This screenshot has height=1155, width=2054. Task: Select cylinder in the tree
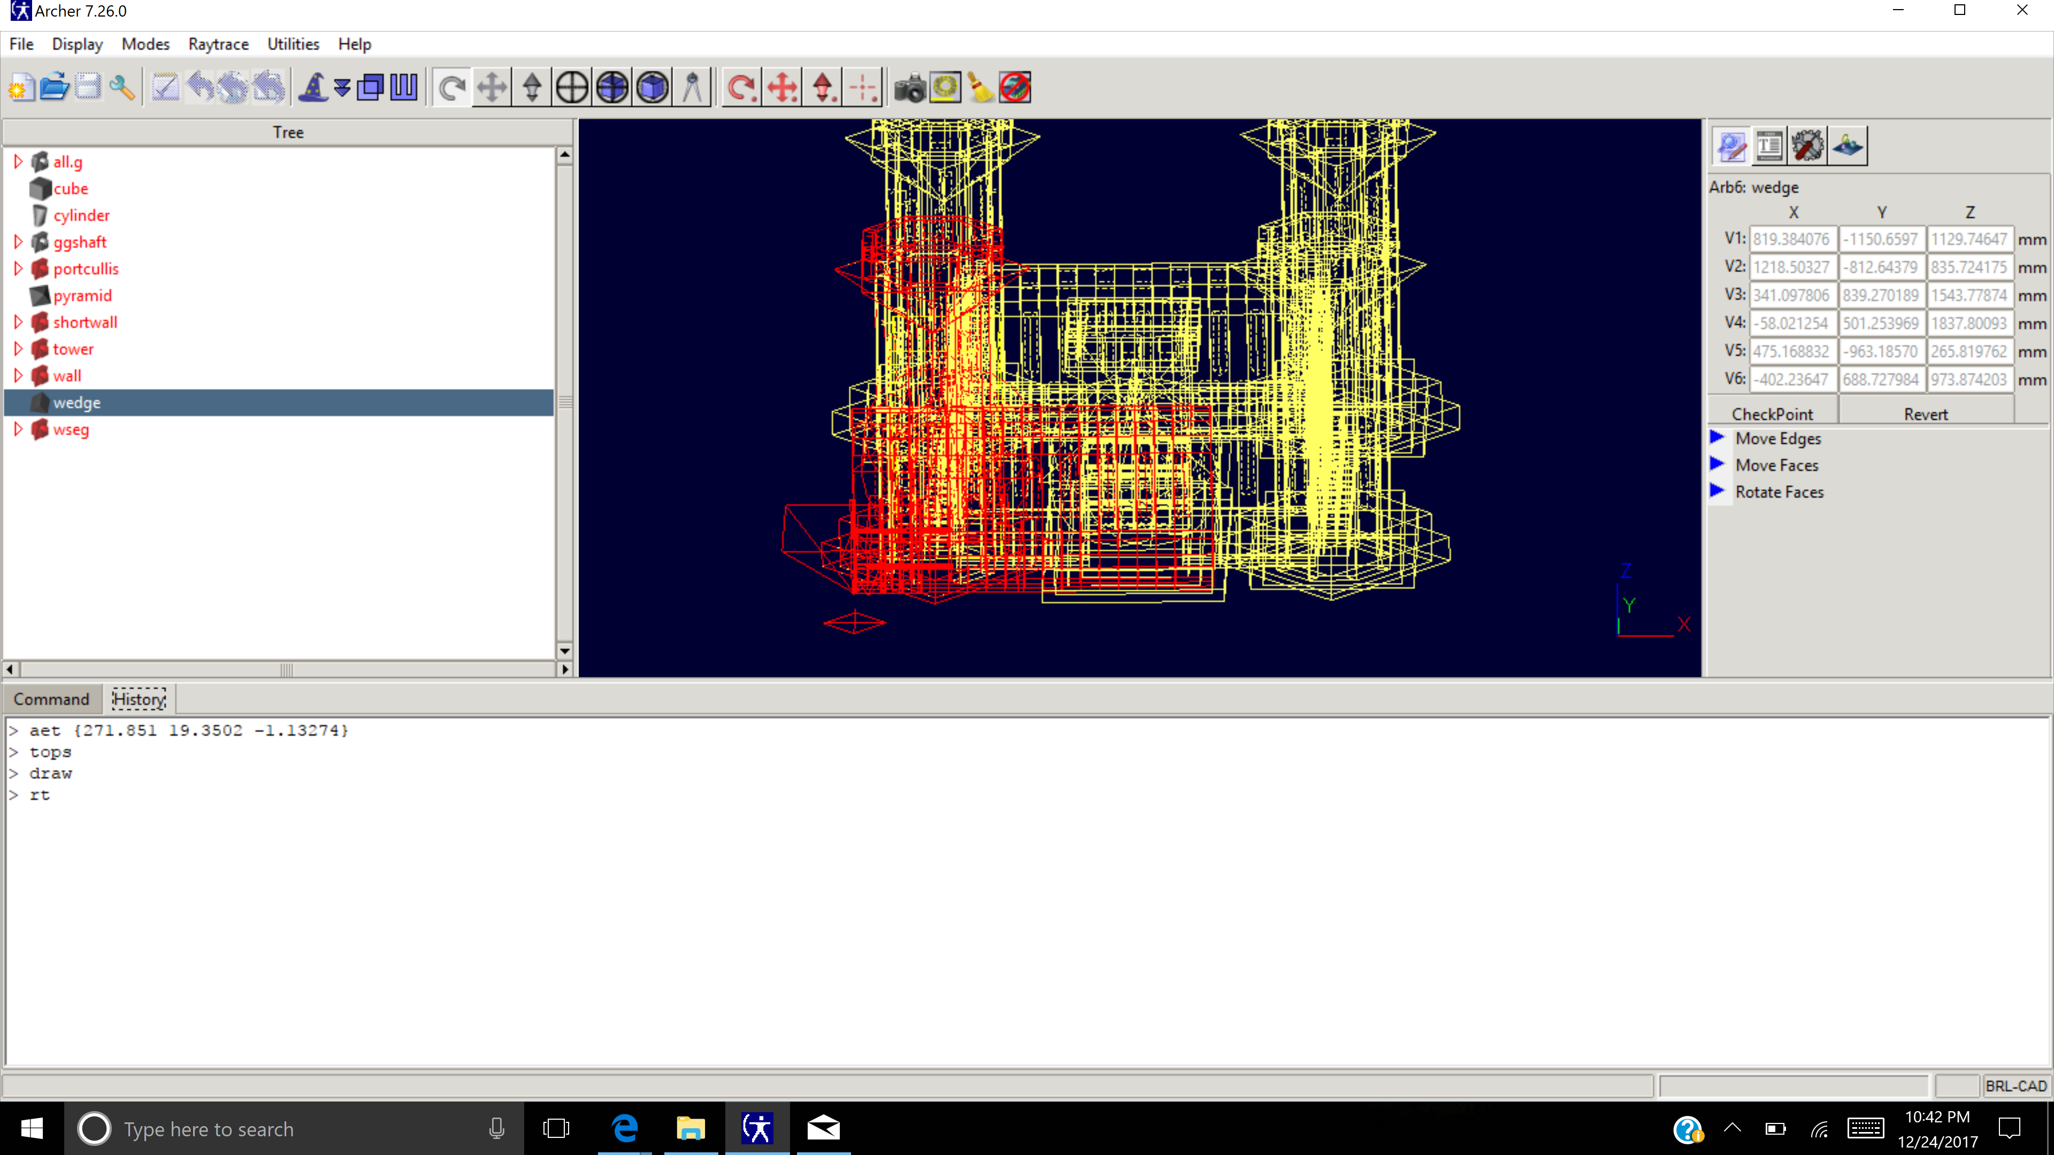pyautogui.click(x=81, y=215)
